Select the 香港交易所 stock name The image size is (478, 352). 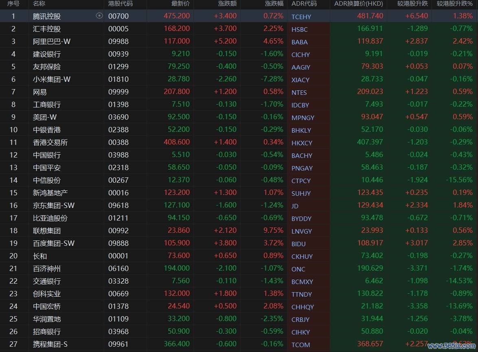(50, 142)
